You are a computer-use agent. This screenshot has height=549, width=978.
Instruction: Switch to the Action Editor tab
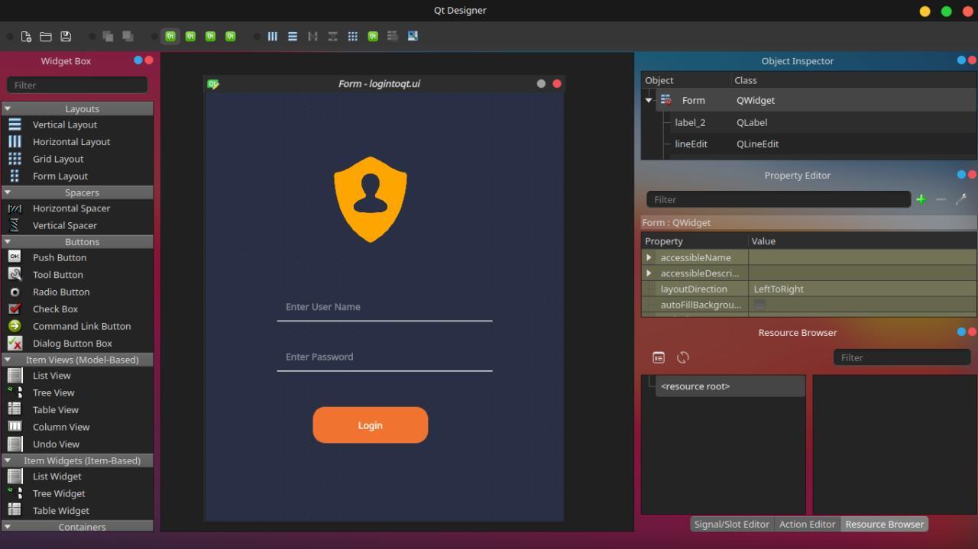point(807,524)
